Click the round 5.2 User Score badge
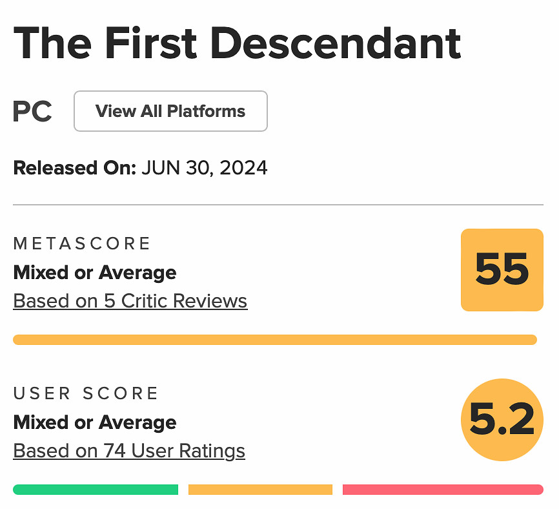Image resolution: width=559 pixels, height=509 pixels. [x=502, y=420]
